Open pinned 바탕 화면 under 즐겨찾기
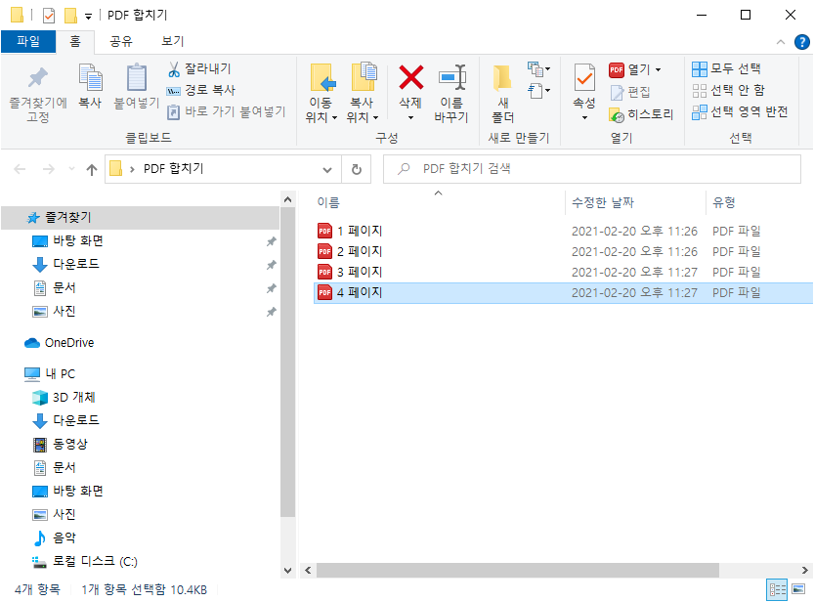This screenshot has width=814, height=602. tap(77, 240)
